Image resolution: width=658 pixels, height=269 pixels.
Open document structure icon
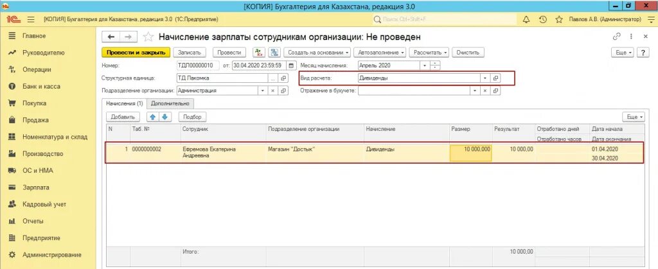[x=274, y=53]
